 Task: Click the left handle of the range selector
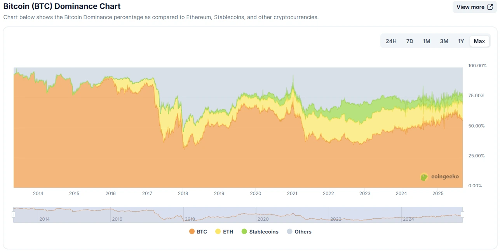(14, 214)
